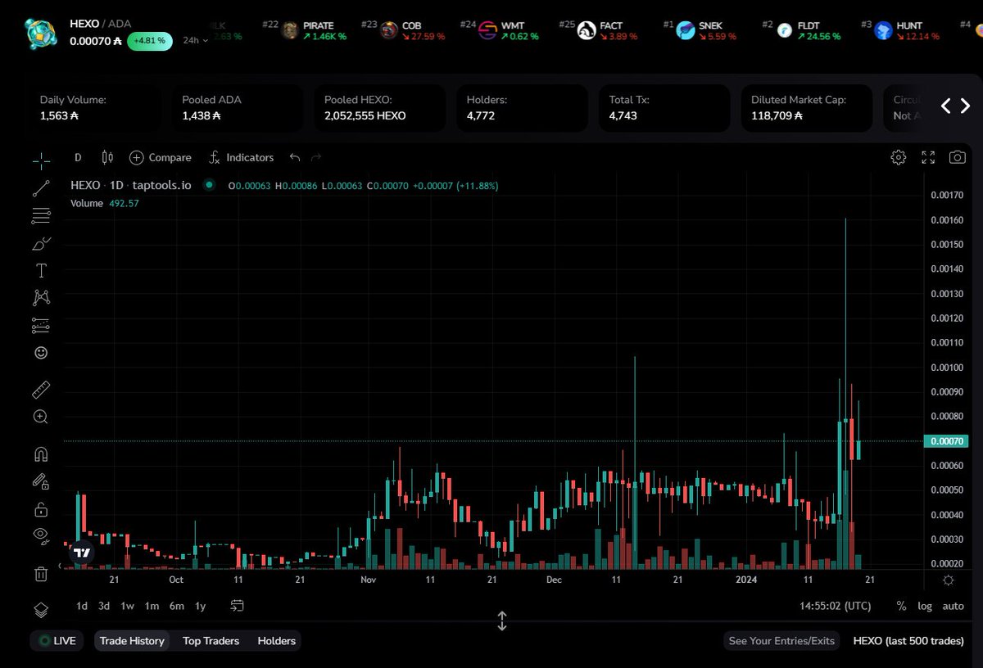Take a chart snapshot with camera
983x668 pixels.
[958, 157]
